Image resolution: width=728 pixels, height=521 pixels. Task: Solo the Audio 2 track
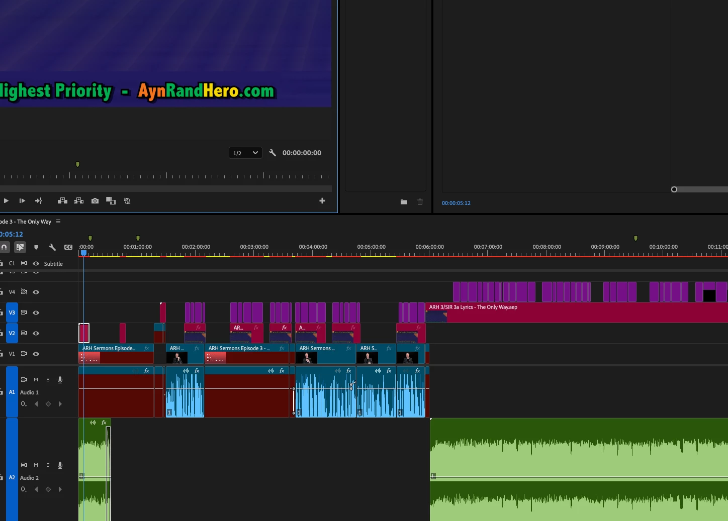coord(48,465)
